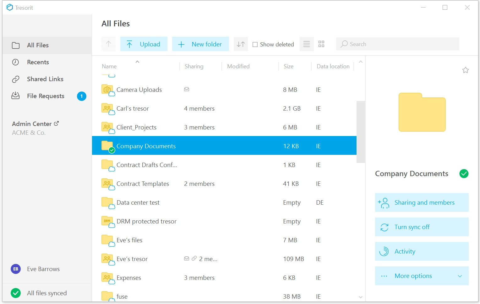Open the All Files sidebar section
Screen dimensions: 480x304
pyautogui.click(x=47, y=45)
